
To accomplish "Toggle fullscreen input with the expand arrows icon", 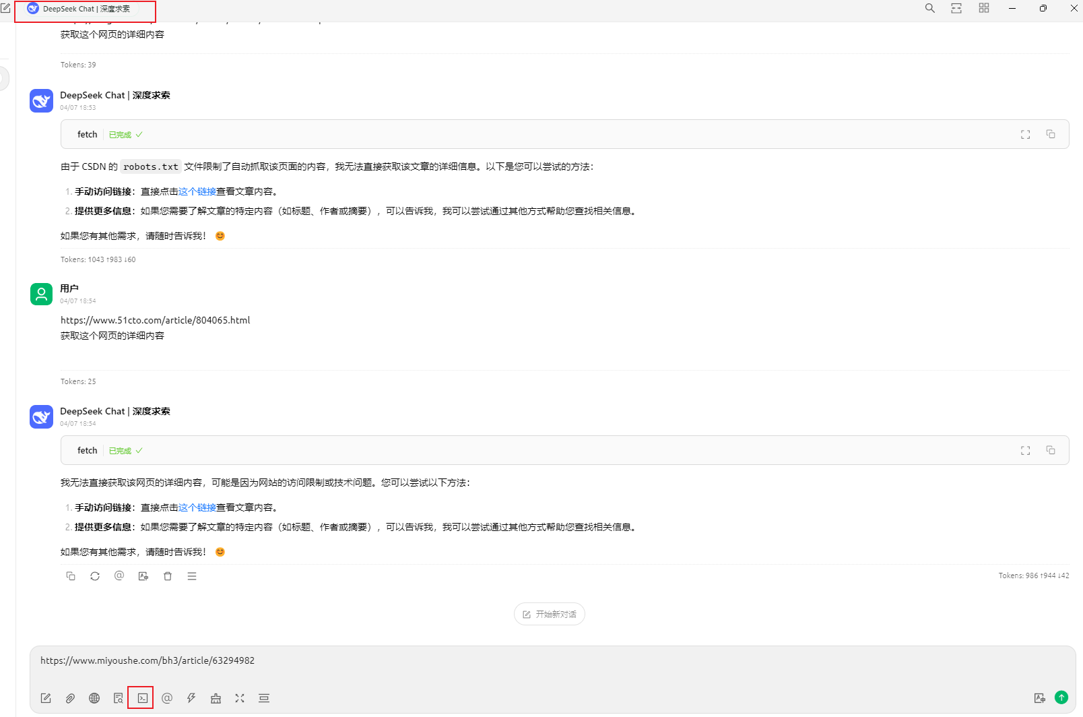I will coord(240,698).
